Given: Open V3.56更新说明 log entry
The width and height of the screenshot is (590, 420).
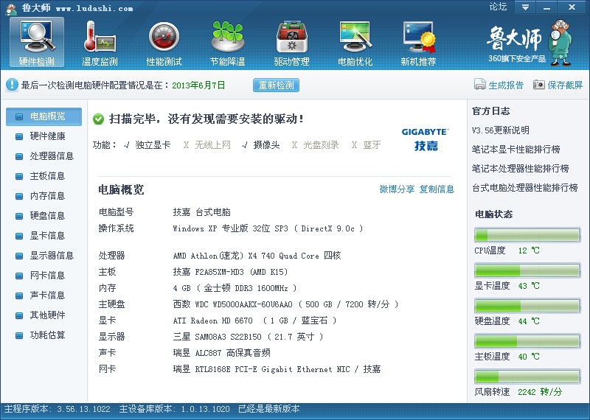Looking at the screenshot, I should point(501,130).
